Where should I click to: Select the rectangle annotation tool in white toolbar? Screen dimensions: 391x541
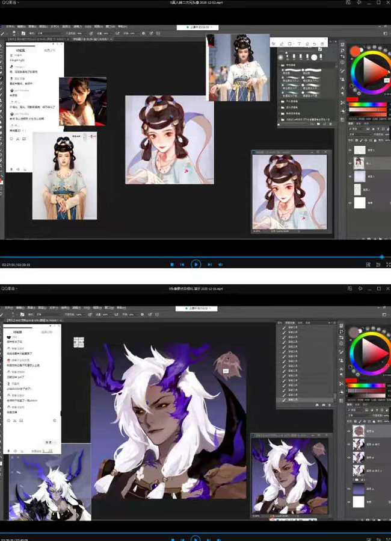point(289,44)
